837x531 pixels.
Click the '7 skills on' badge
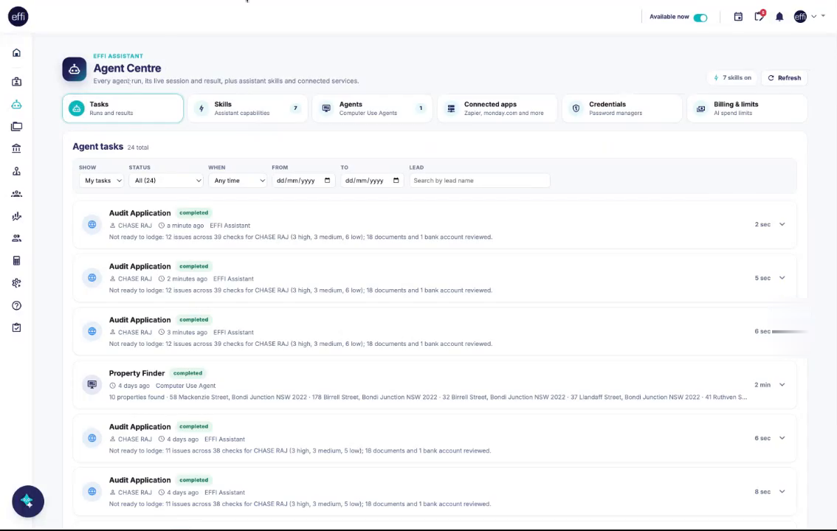tap(732, 78)
